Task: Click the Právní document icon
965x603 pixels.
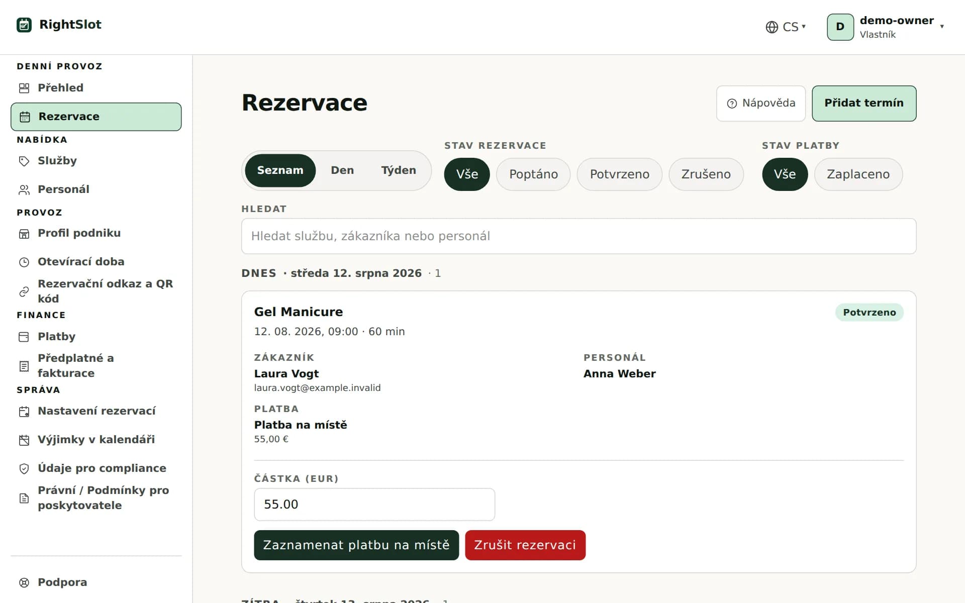Action: [x=24, y=498]
